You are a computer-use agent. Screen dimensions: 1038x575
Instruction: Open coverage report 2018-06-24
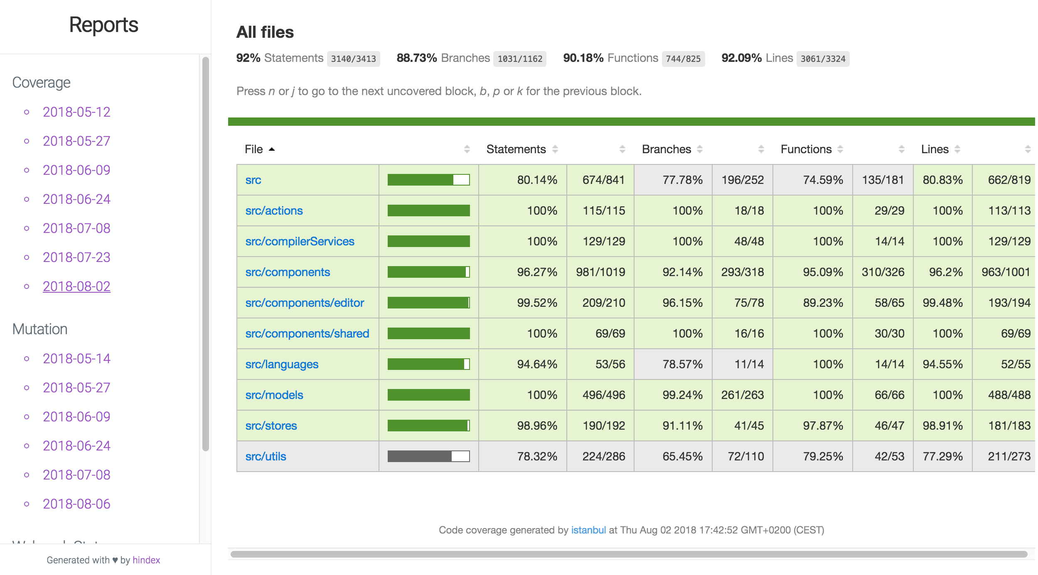[x=76, y=199]
